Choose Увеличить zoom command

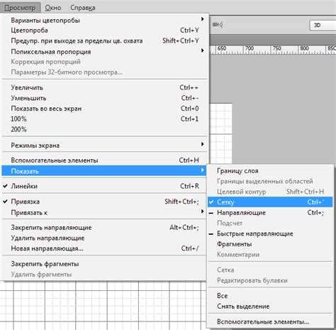(x=104, y=87)
